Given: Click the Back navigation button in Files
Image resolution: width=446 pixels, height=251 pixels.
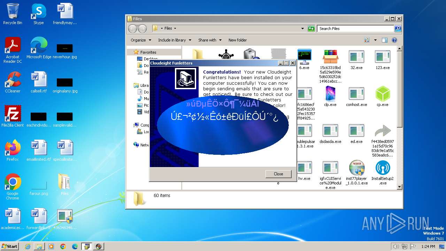Looking at the screenshot, I should [133, 29].
